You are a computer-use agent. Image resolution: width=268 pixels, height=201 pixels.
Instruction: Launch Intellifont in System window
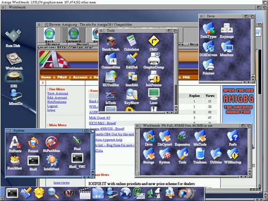51,162
